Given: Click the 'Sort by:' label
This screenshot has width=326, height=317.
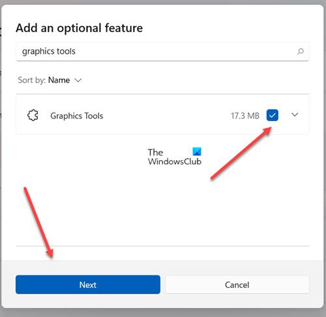Looking at the screenshot, I should click(x=32, y=80).
